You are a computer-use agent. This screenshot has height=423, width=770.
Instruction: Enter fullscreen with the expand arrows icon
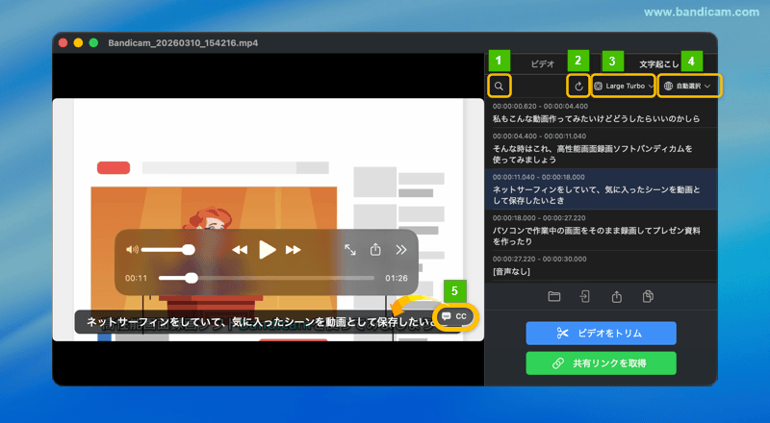(x=350, y=250)
